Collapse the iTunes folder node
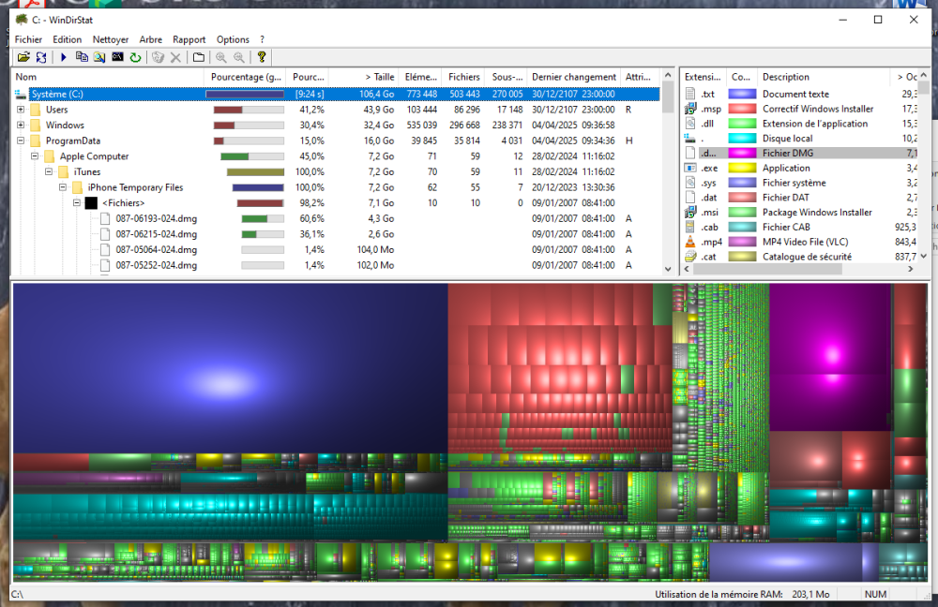The width and height of the screenshot is (938, 607). (x=49, y=172)
